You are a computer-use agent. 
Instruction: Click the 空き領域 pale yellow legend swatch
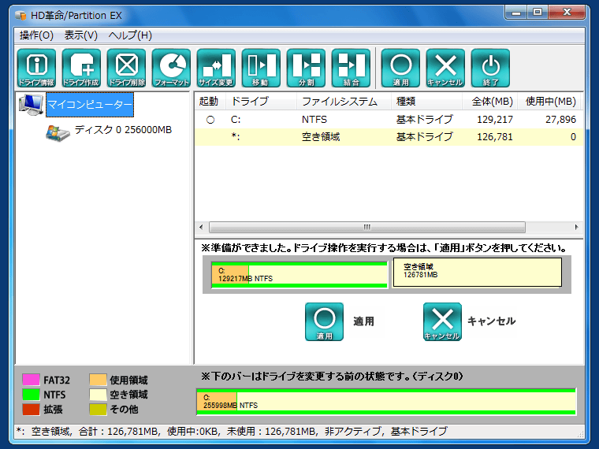pos(98,395)
